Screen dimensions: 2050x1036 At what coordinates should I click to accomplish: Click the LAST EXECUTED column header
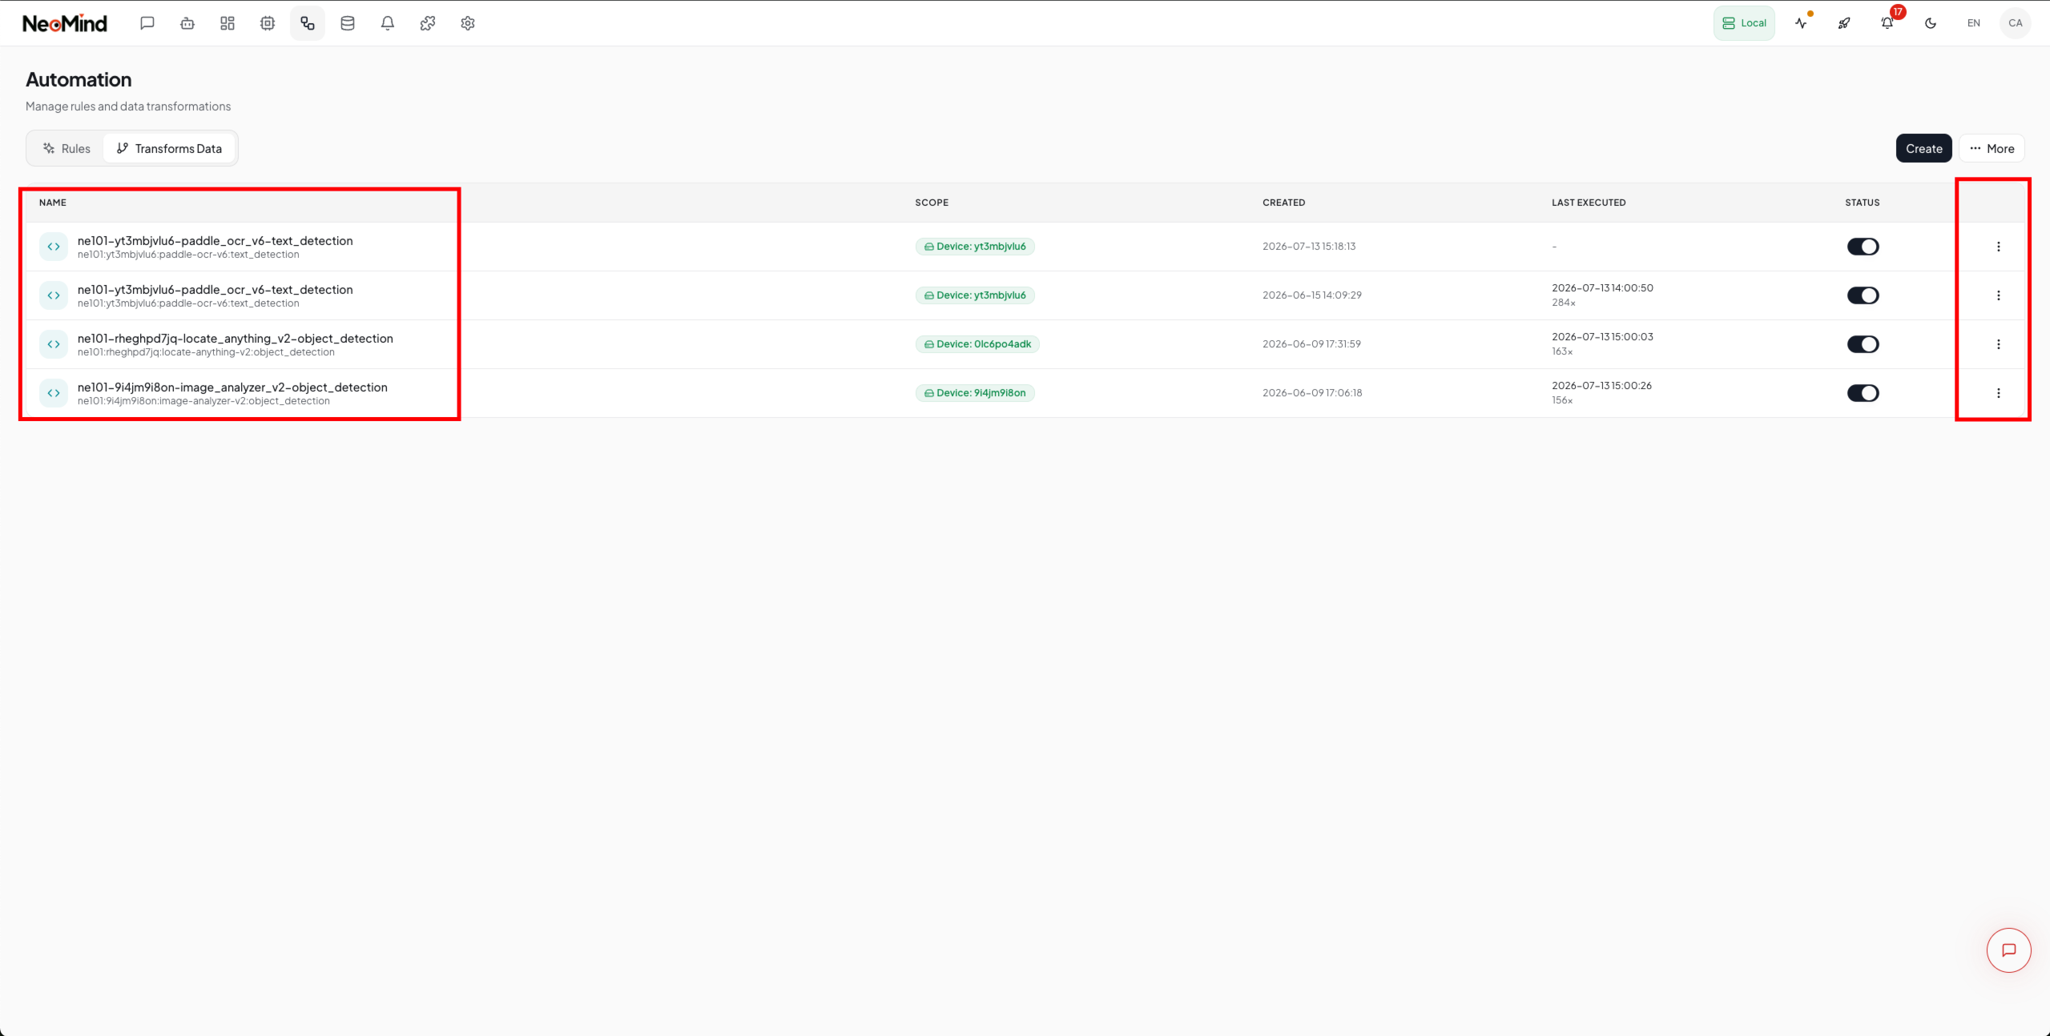(x=1589, y=203)
